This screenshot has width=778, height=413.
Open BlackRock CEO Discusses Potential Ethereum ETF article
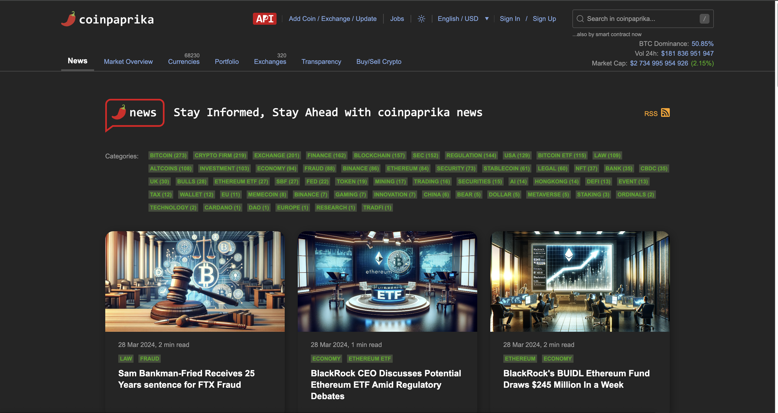386,385
